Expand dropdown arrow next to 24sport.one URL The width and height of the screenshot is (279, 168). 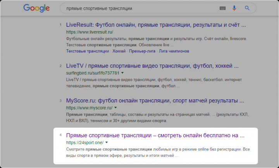pos(107,142)
